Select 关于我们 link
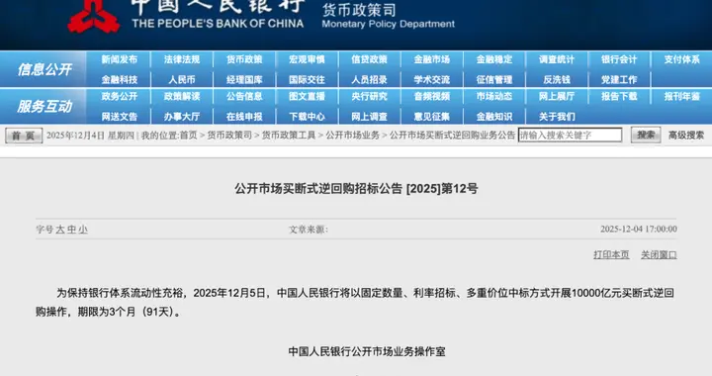Viewport: 712px width, 376px height. click(557, 116)
